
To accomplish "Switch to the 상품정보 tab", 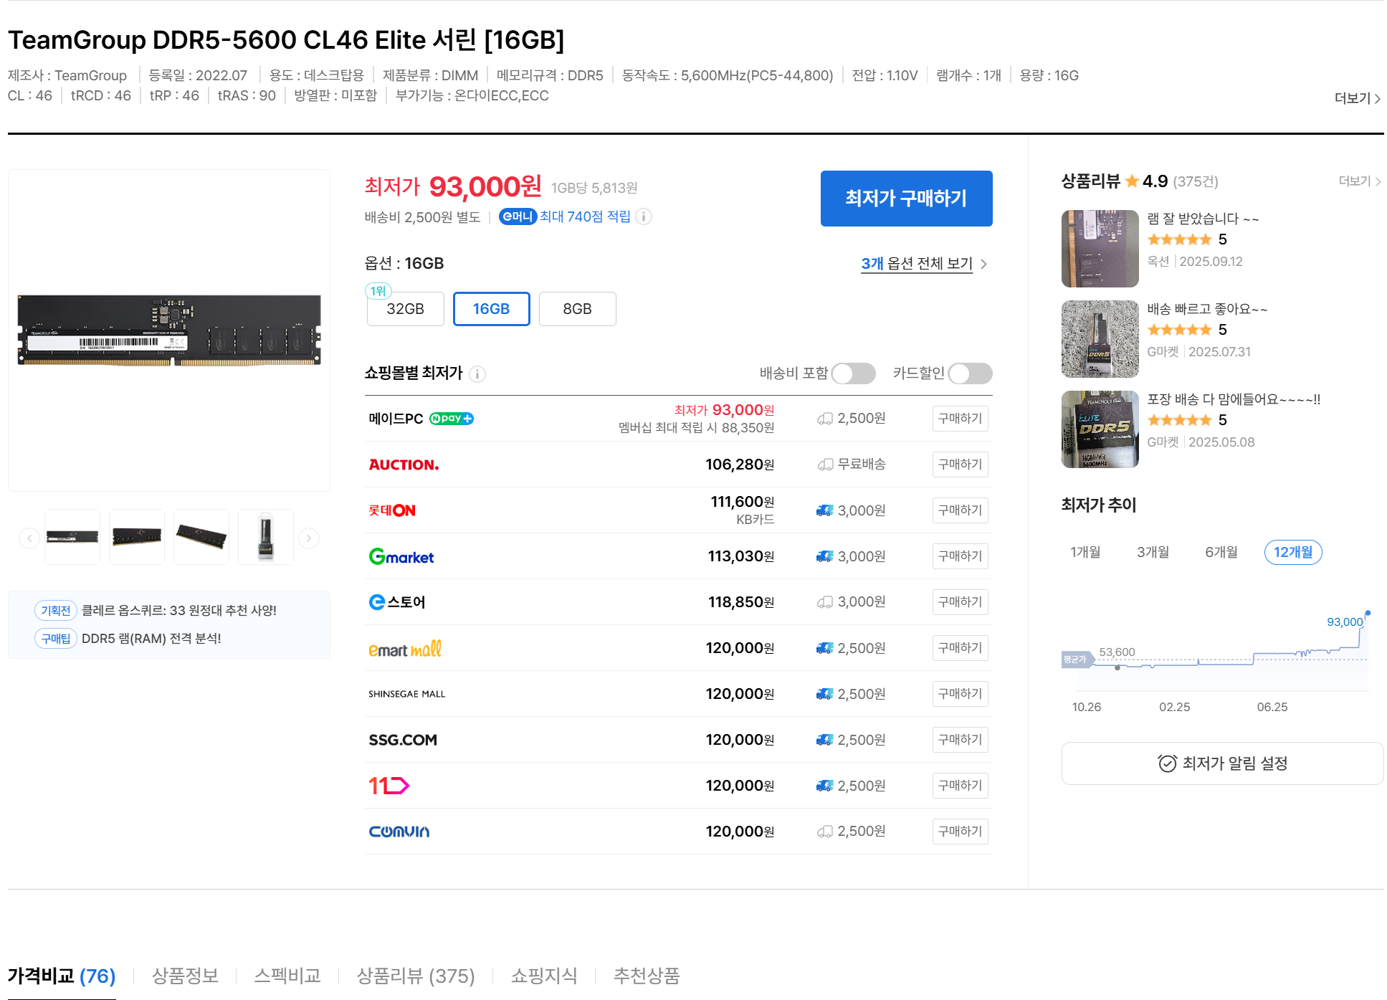I will [x=185, y=976].
